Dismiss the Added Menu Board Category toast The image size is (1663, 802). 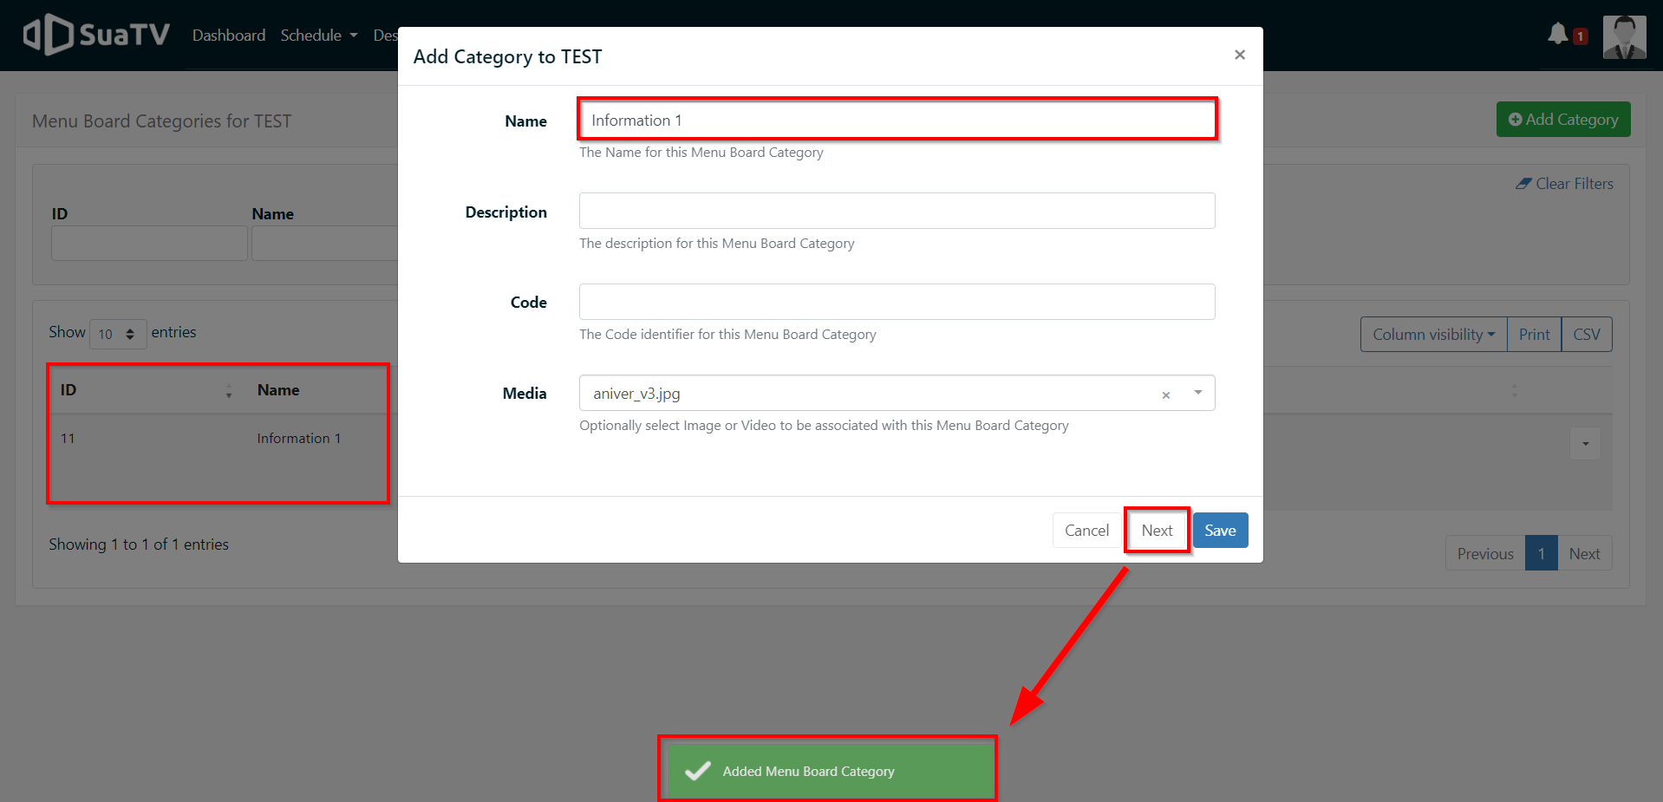[830, 771]
